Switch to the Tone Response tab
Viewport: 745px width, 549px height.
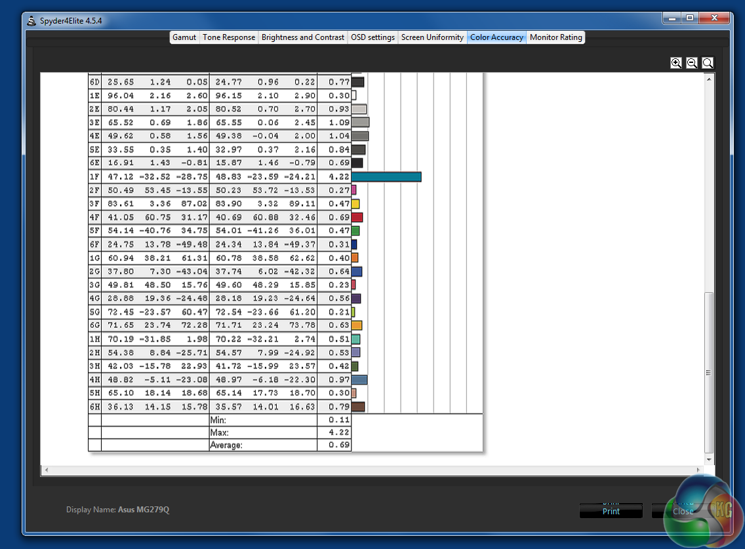[228, 37]
